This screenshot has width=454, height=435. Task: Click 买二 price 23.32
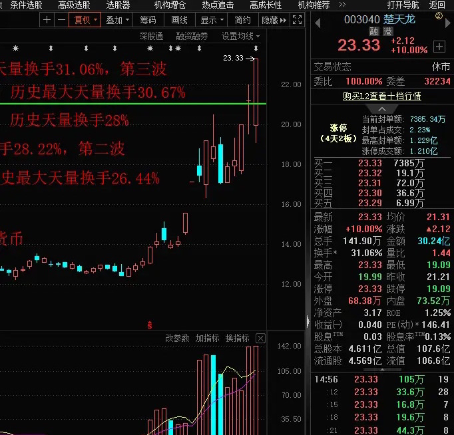tap(370, 173)
